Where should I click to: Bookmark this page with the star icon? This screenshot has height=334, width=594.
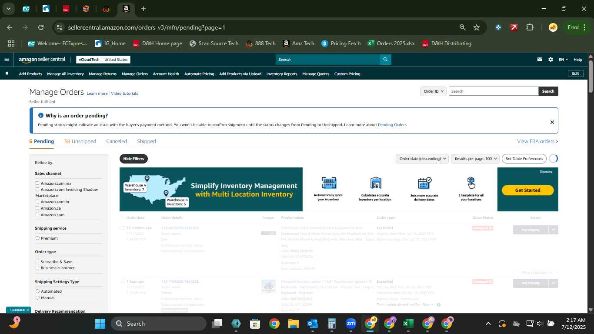477,27
